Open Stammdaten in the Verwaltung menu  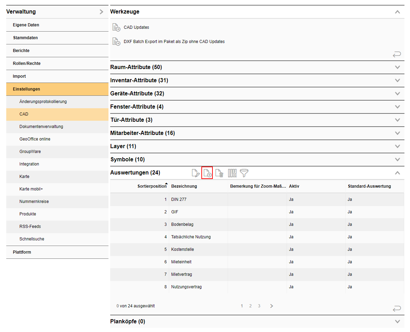(x=25, y=38)
